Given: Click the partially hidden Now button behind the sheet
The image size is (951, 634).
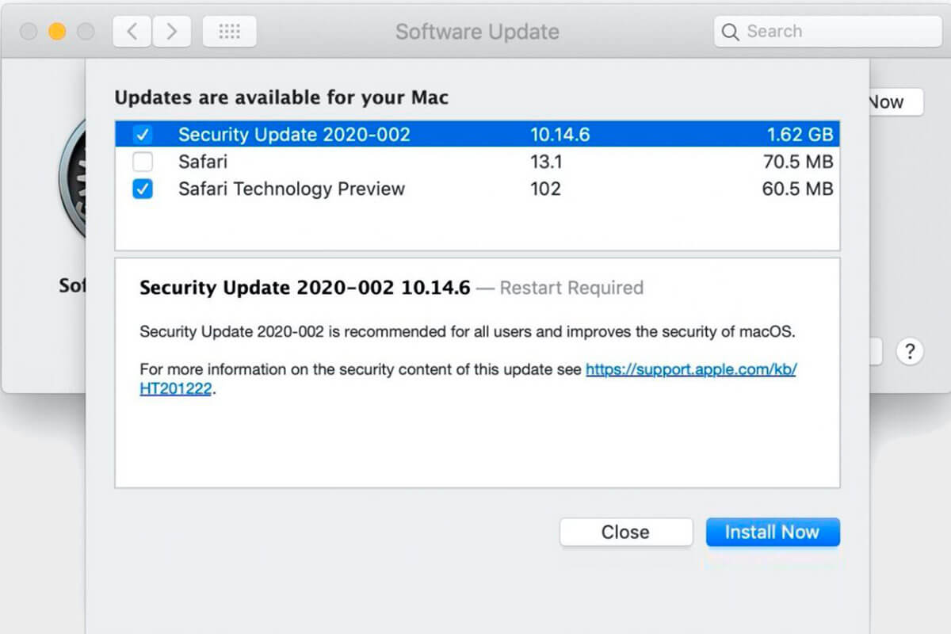Looking at the screenshot, I should click(x=896, y=102).
